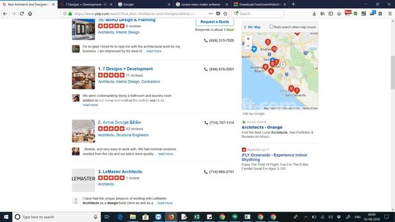This screenshot has height=222, width=395.
Task: Zoom in on the Yelp map
Action: pos(248,39)
